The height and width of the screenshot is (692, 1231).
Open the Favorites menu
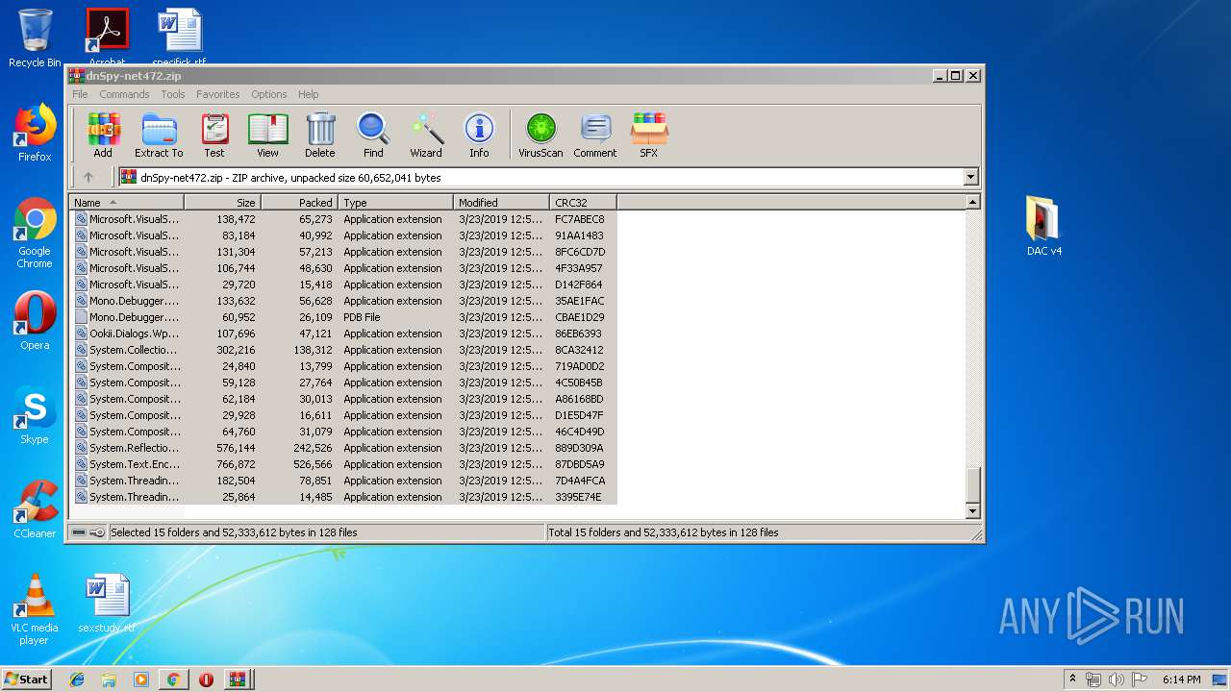[x=218, y=94]
